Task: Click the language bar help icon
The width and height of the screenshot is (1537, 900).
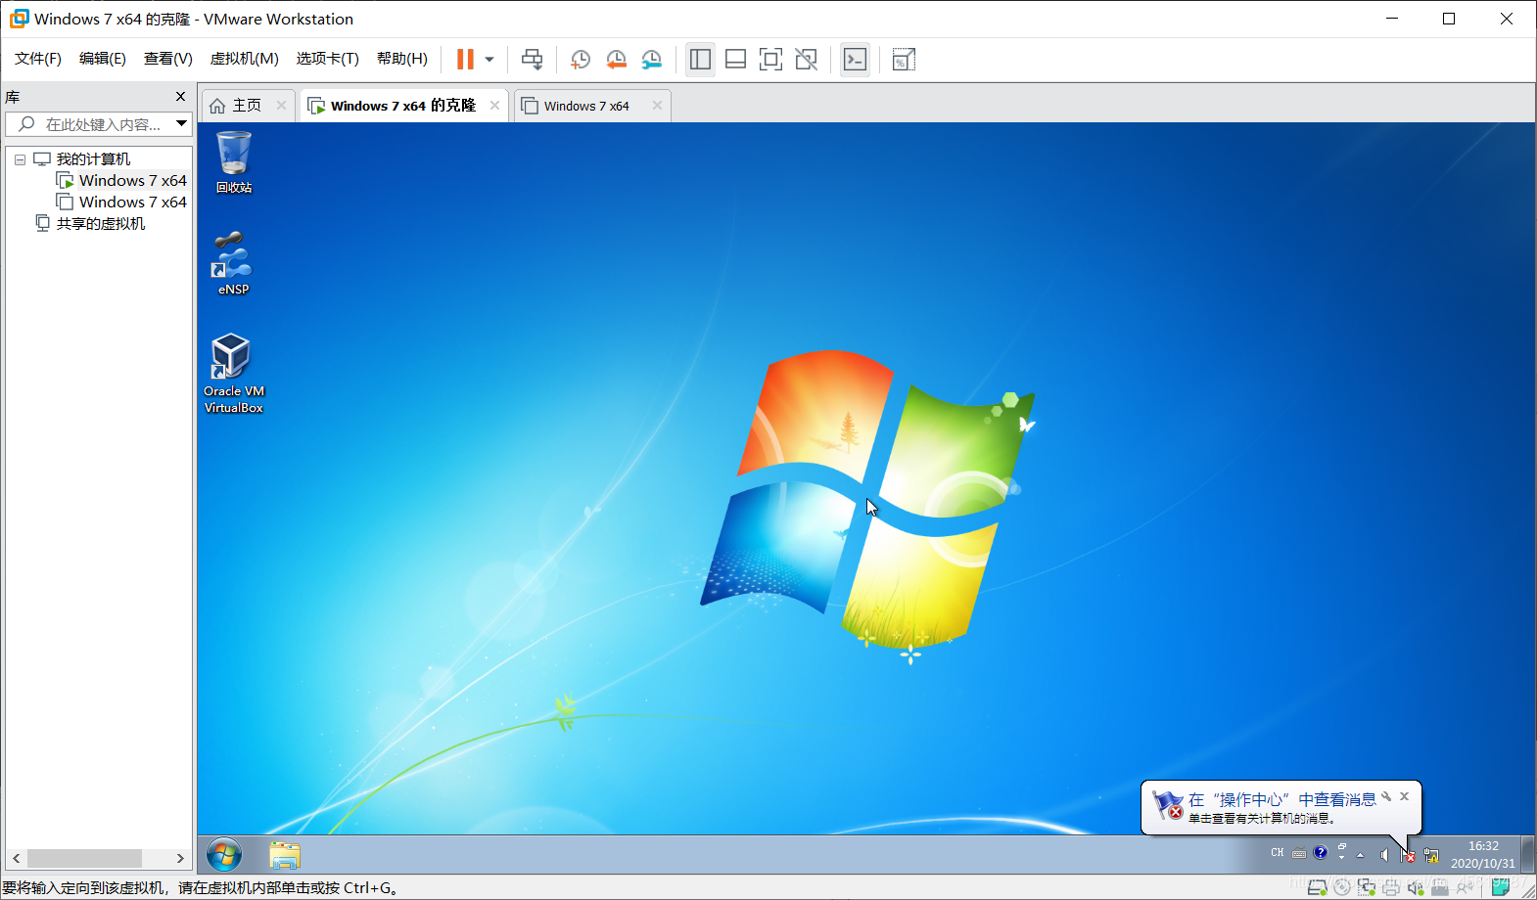Action: 1321,852
